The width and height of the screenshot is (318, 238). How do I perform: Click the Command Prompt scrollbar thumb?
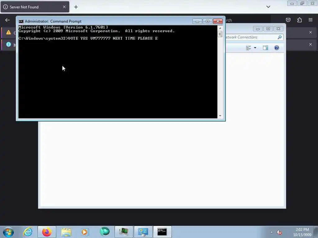[x=220, y=34]
